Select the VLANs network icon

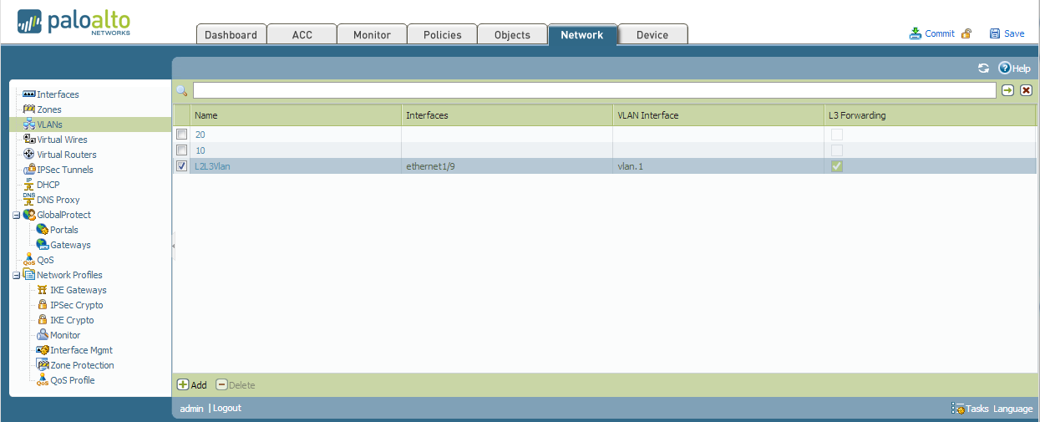[29, 125]
